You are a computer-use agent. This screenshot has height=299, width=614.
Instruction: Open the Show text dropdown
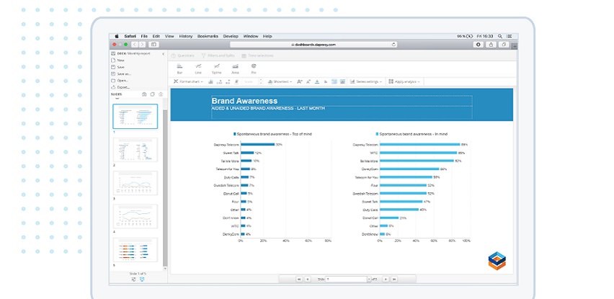pyautogui.click(x=280, y=81)
